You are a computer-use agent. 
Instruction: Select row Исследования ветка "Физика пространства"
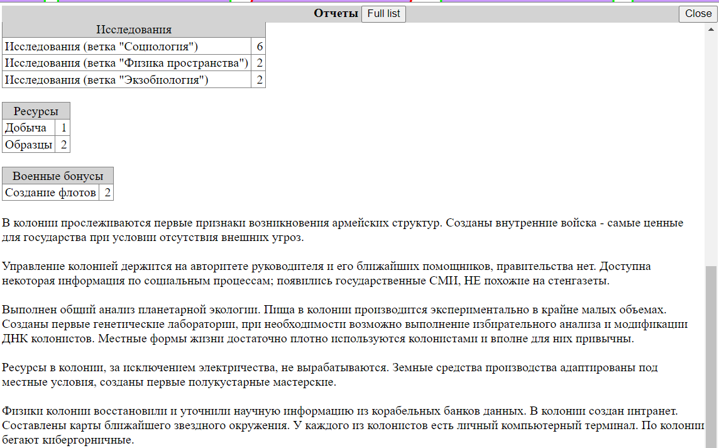[x=134, y=63]
